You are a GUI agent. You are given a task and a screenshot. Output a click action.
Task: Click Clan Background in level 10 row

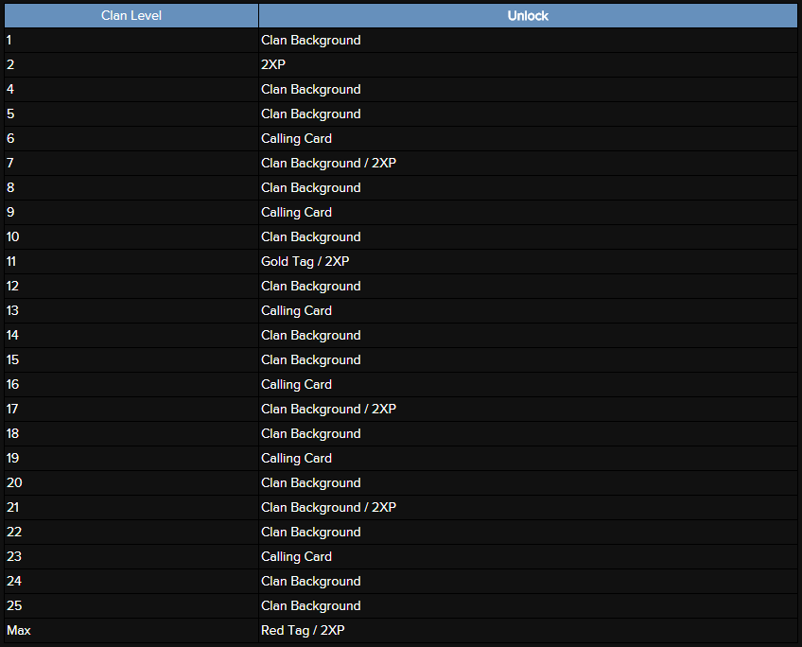[x=528, y=236]
